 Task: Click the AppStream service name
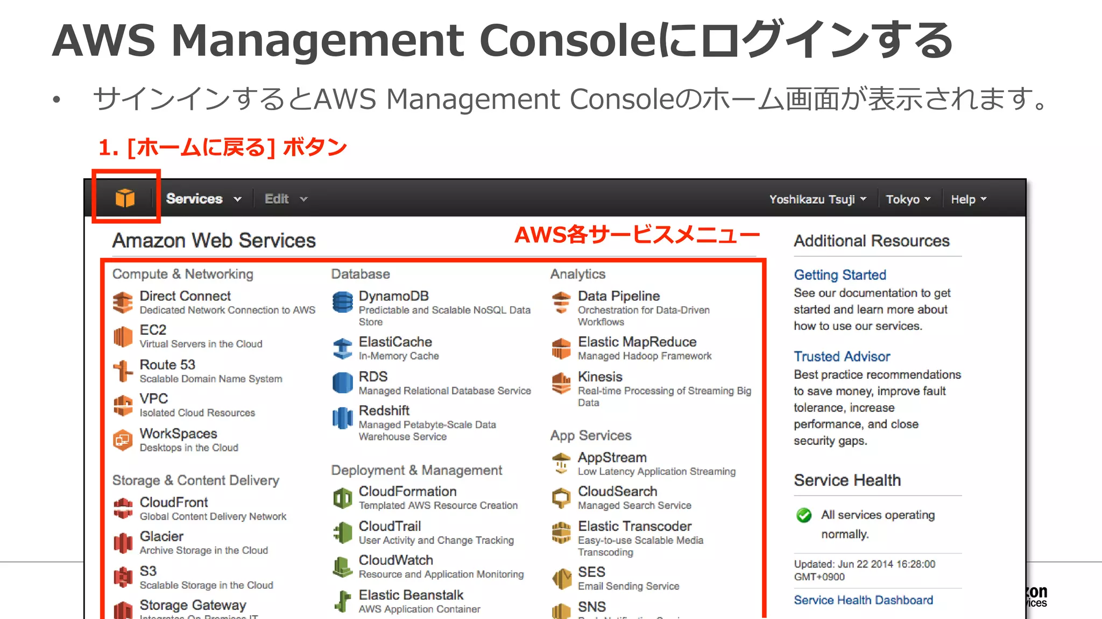point(612,457)
